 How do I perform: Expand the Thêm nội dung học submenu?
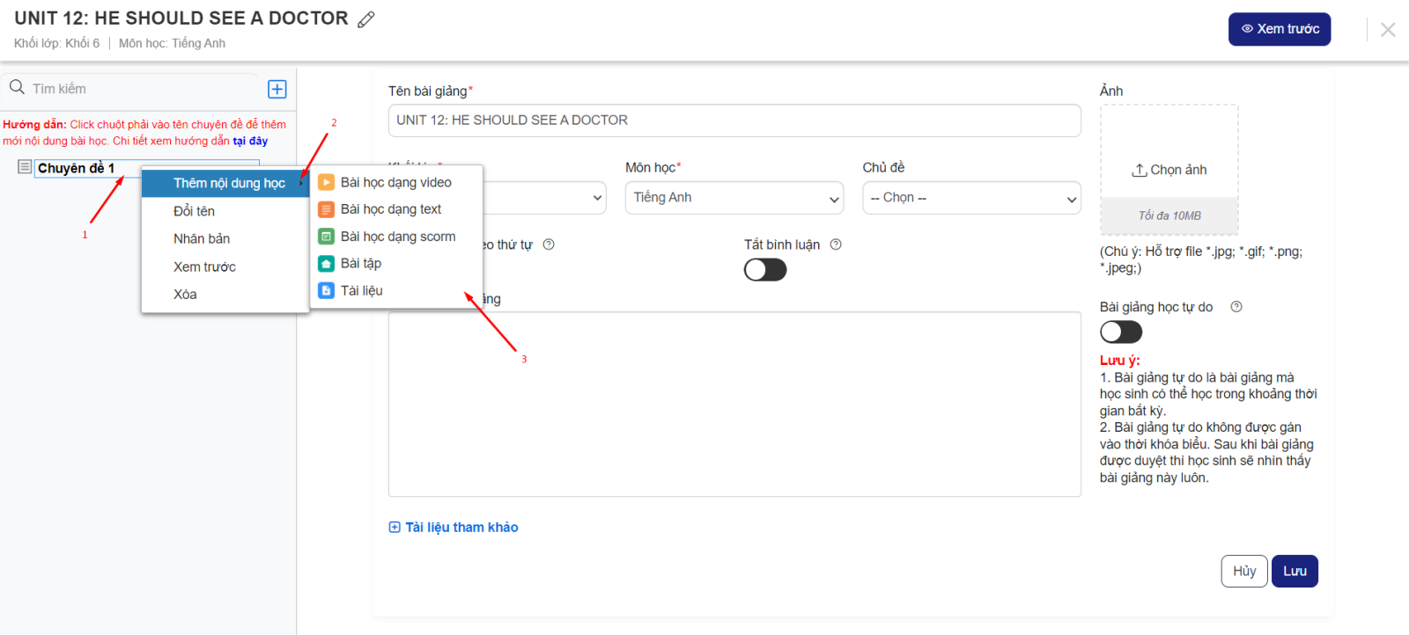point(229,183)
